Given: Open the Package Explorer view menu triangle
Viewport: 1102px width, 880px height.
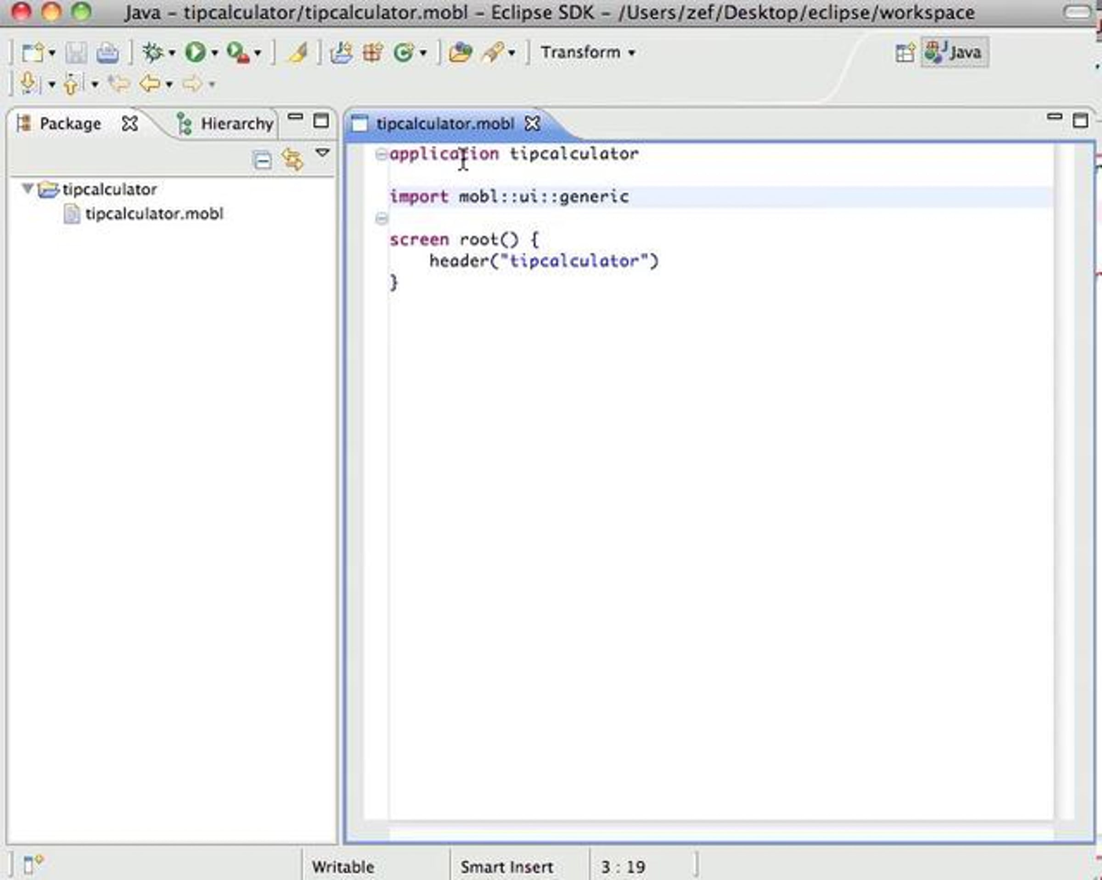Looking at the screenshot, I should point(322,152).
